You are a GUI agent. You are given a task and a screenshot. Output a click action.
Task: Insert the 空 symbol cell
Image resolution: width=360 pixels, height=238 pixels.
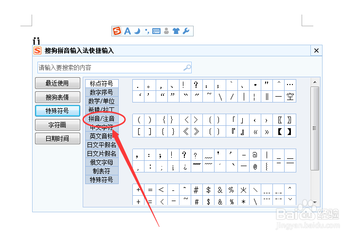[x=290, y=97]
